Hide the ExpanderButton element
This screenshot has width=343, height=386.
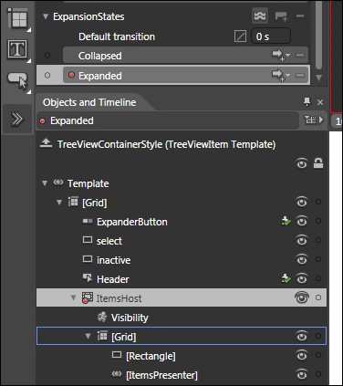[302, 221]
